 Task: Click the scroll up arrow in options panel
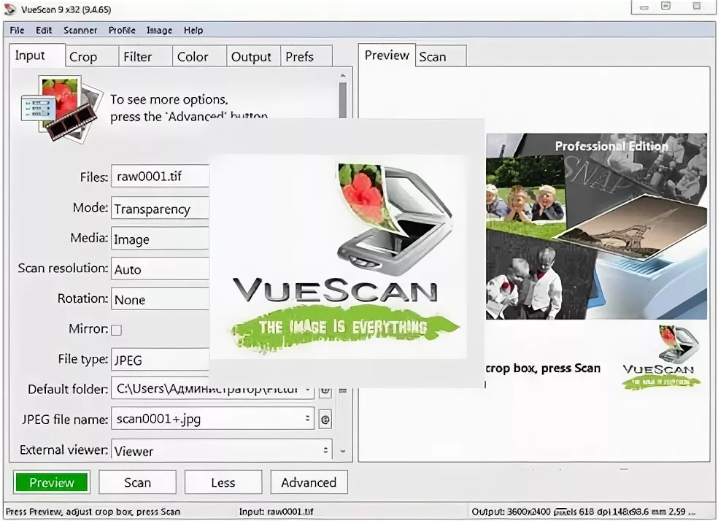click(x=343, y=76)
